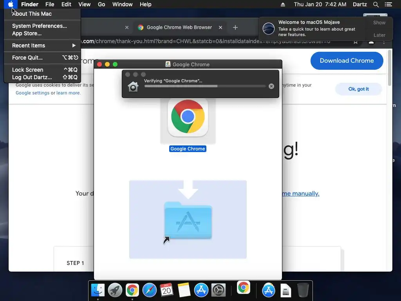Image resolution: width=401 pixels, height=301 pixels.
Task: Click the Chrome page vertical scrollbar
Action: coord(390,68)
